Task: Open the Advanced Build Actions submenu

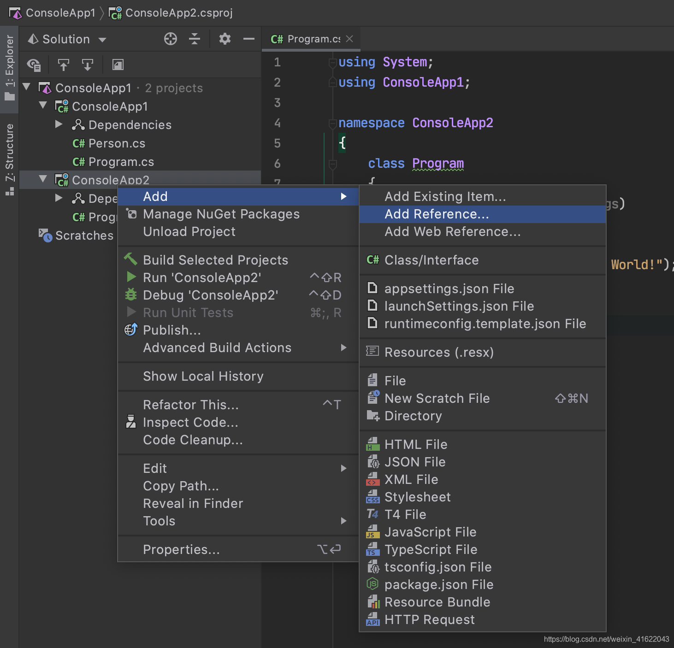Action: click(x=343, y=348)
